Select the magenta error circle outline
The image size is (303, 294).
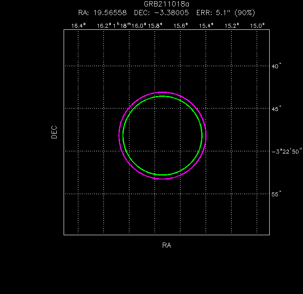coord(119,136)
